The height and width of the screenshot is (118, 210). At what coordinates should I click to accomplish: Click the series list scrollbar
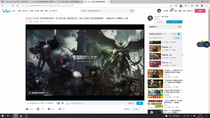(182, 55)
